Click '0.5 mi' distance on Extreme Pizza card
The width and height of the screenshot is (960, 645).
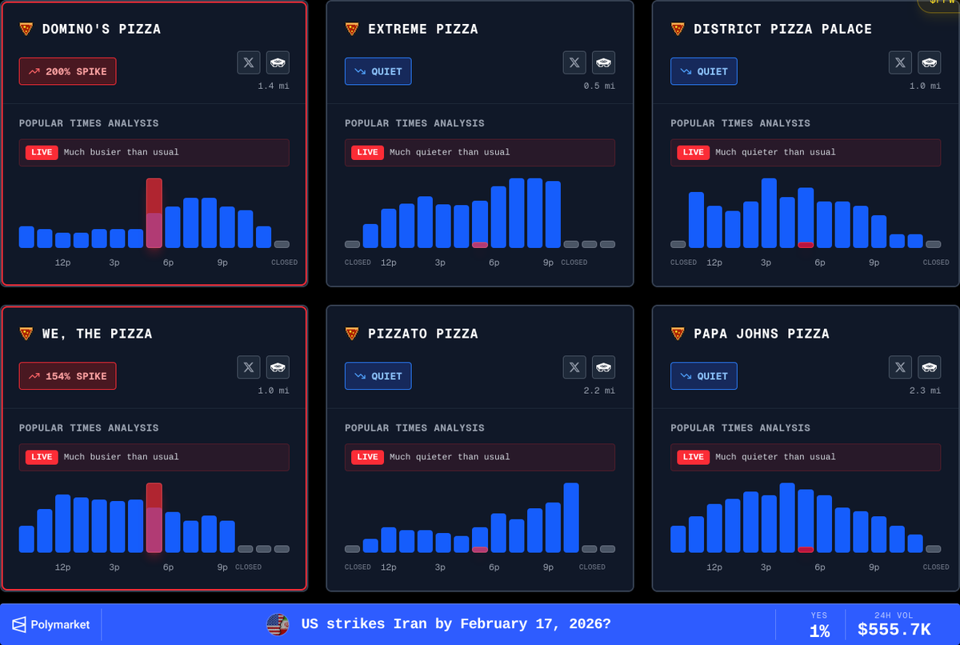(x=599, y=86)
